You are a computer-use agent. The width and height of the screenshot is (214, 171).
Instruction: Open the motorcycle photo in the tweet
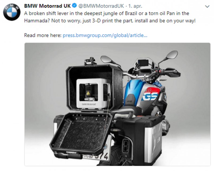pyautogui.click(x=117, y=104)
